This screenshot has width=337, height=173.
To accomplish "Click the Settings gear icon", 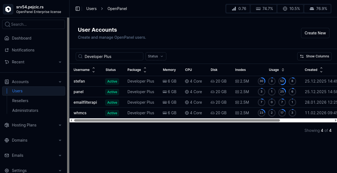I will click(7, 171).
